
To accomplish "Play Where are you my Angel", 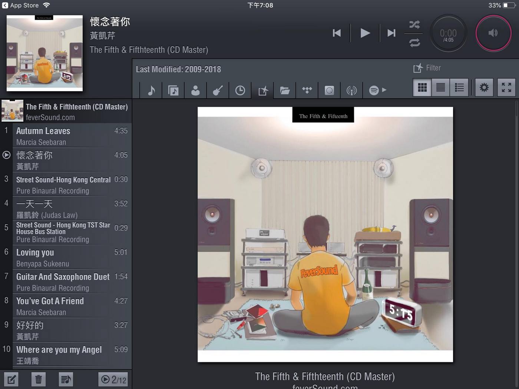I will coord(66,354).
